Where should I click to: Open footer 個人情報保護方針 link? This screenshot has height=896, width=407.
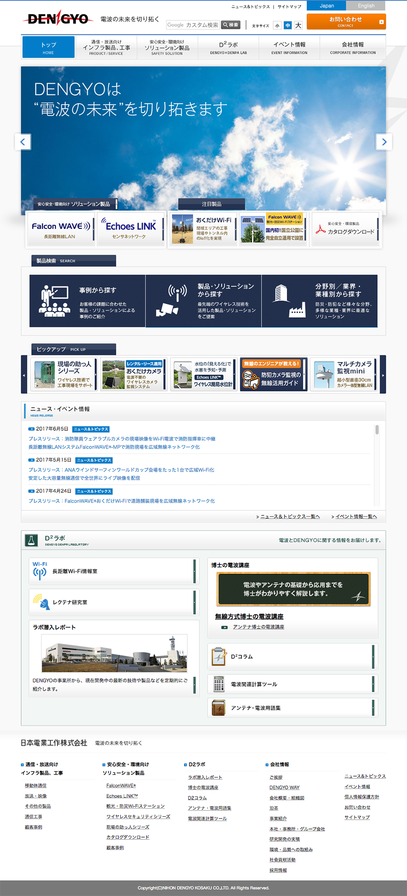pos(362,796)
